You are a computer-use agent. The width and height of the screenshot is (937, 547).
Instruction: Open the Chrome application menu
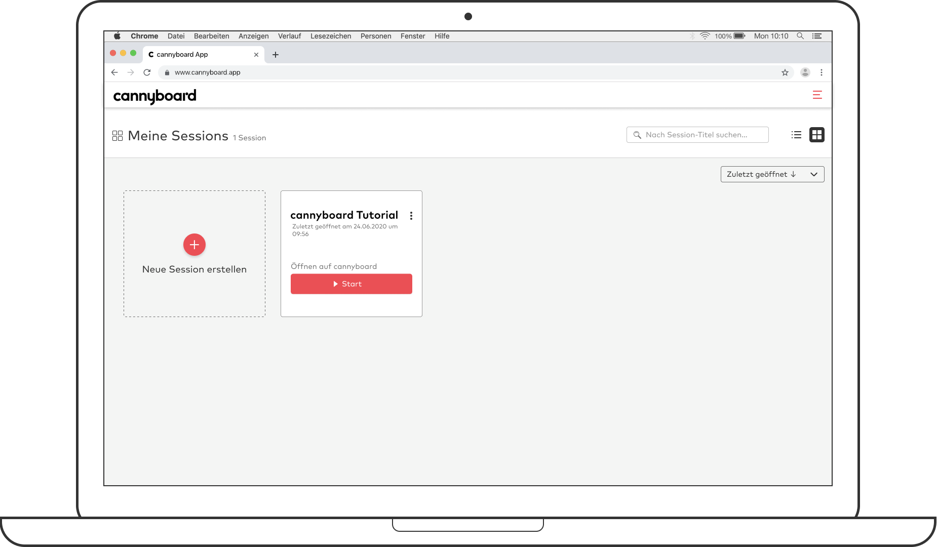point(144,36)
